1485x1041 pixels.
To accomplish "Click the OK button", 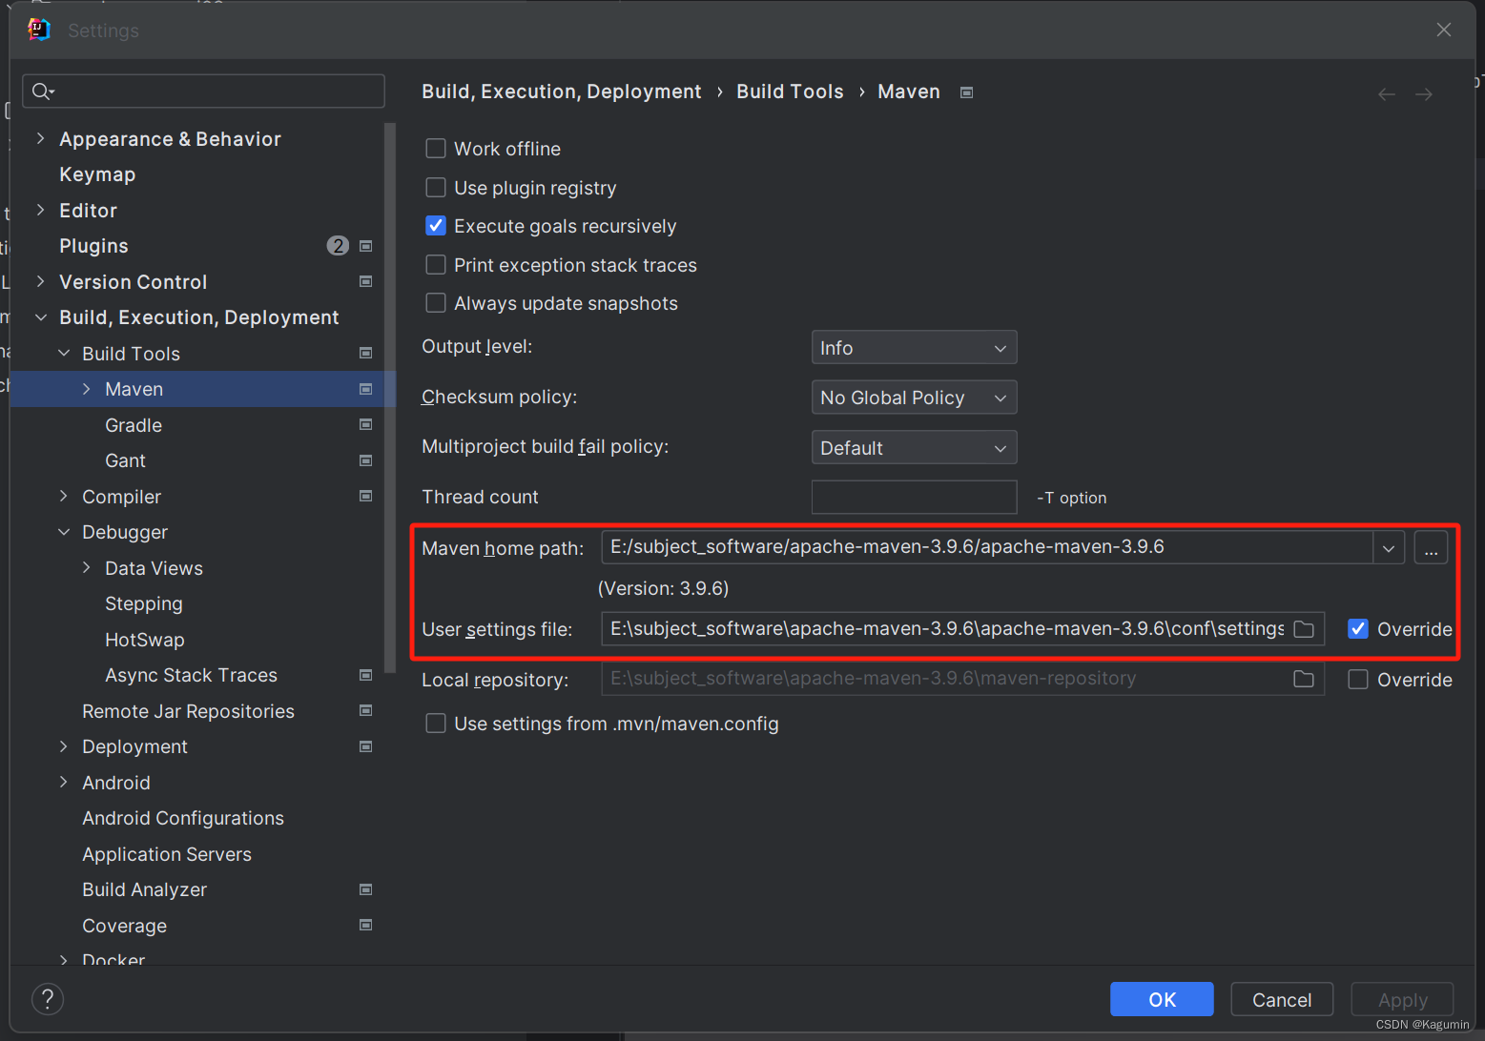I will point(1162,999).
